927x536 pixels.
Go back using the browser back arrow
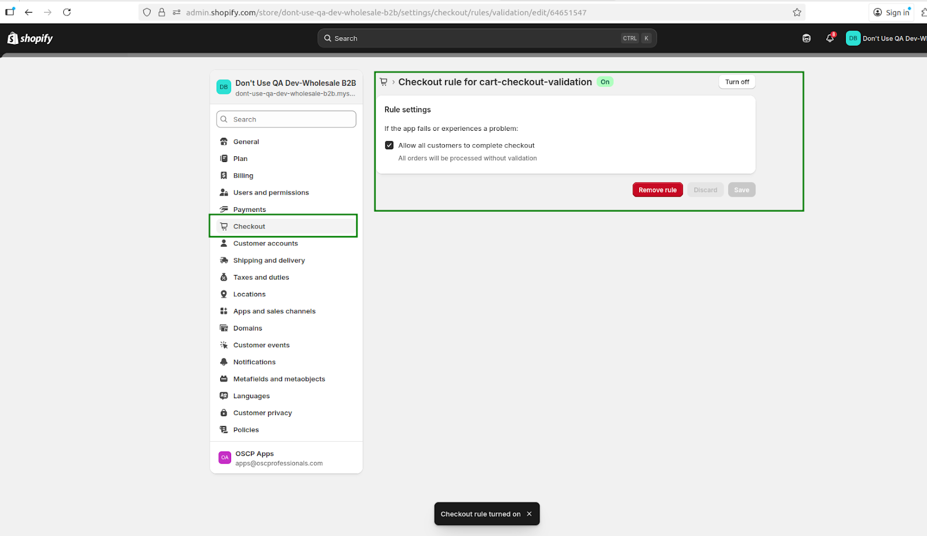pos(28,12)
